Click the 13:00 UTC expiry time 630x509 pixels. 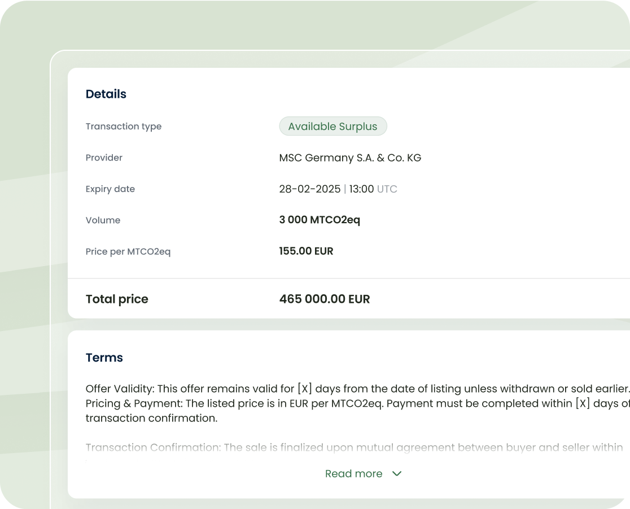click(x=373, y=189)
